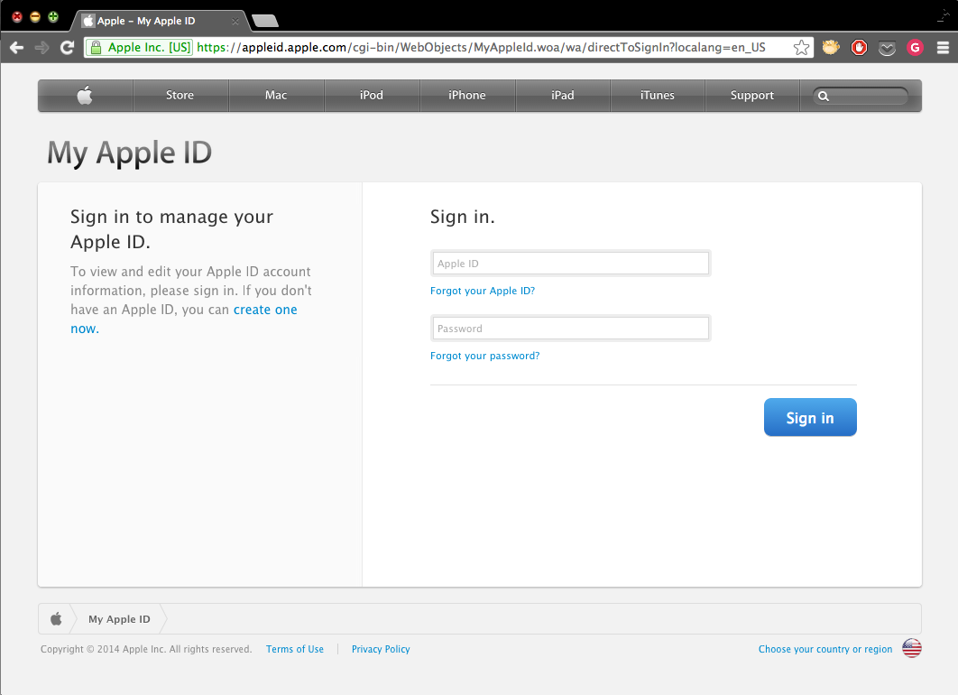Screen dimensions: 958x695
Task: Click the browser forward arrow
Action: [x=41, y=48]
